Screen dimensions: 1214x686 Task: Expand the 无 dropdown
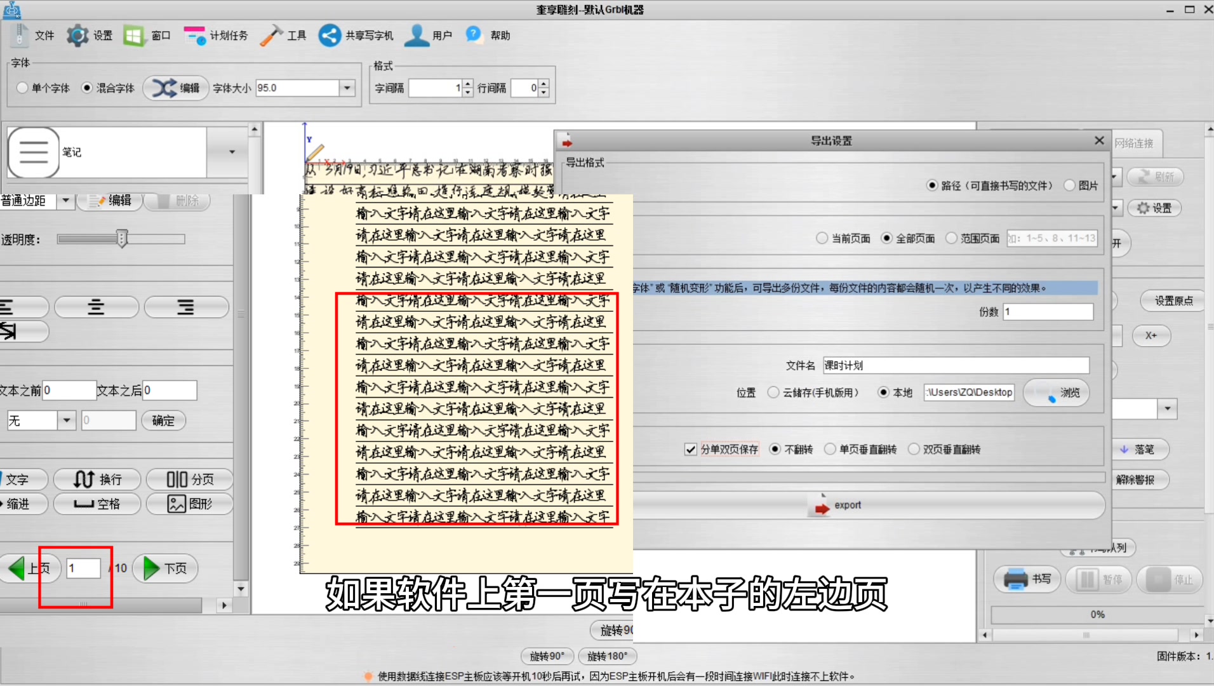pyautogui.click(x=67, y=420)
